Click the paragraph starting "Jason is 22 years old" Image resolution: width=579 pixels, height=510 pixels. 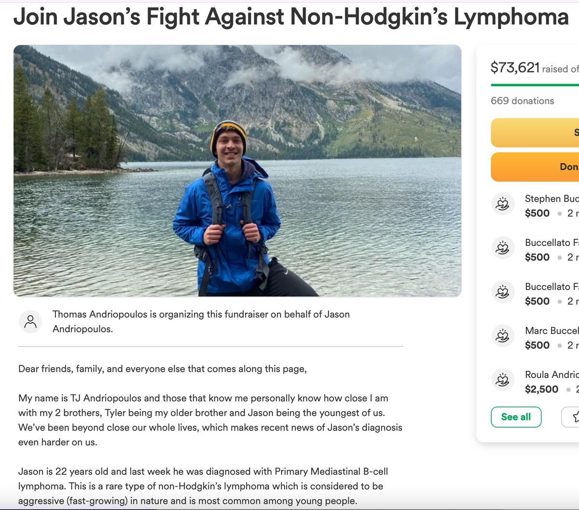tap(203, 486)
